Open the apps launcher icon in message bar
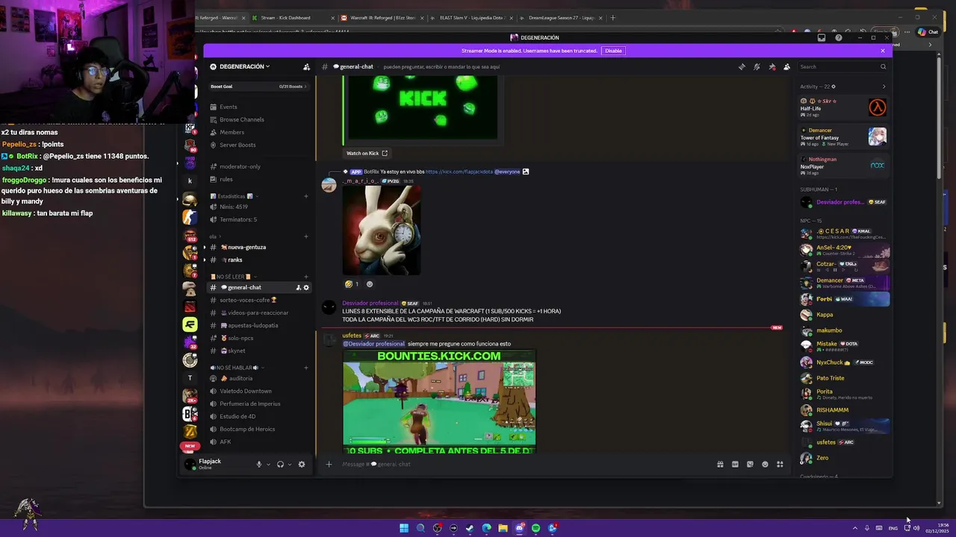956x537 pixels. tap(780, 464)
